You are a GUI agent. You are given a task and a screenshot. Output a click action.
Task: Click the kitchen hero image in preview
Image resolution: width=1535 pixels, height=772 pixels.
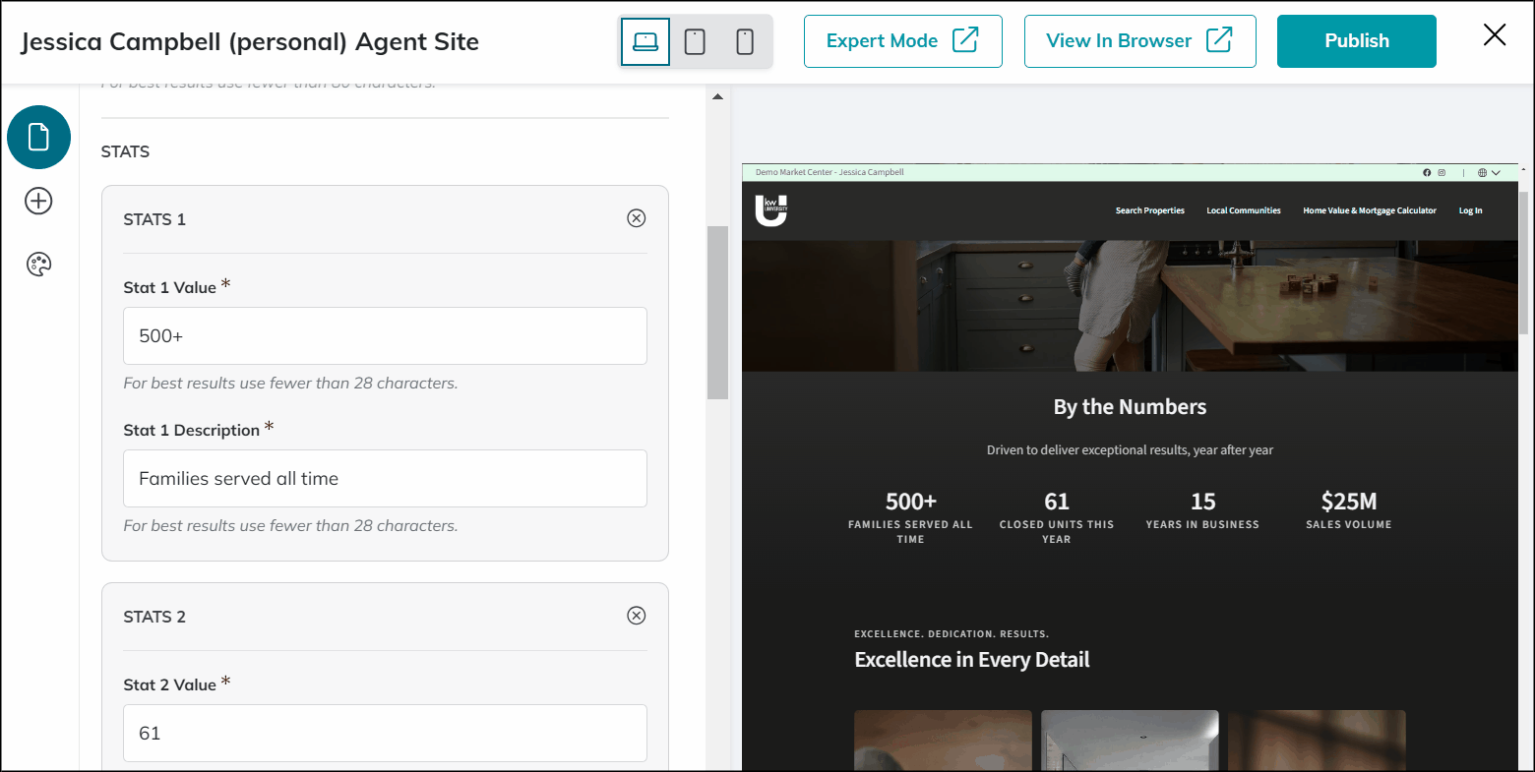(1130, 306)
